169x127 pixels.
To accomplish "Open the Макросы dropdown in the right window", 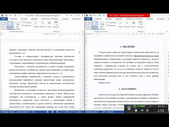I will [141, 25].
